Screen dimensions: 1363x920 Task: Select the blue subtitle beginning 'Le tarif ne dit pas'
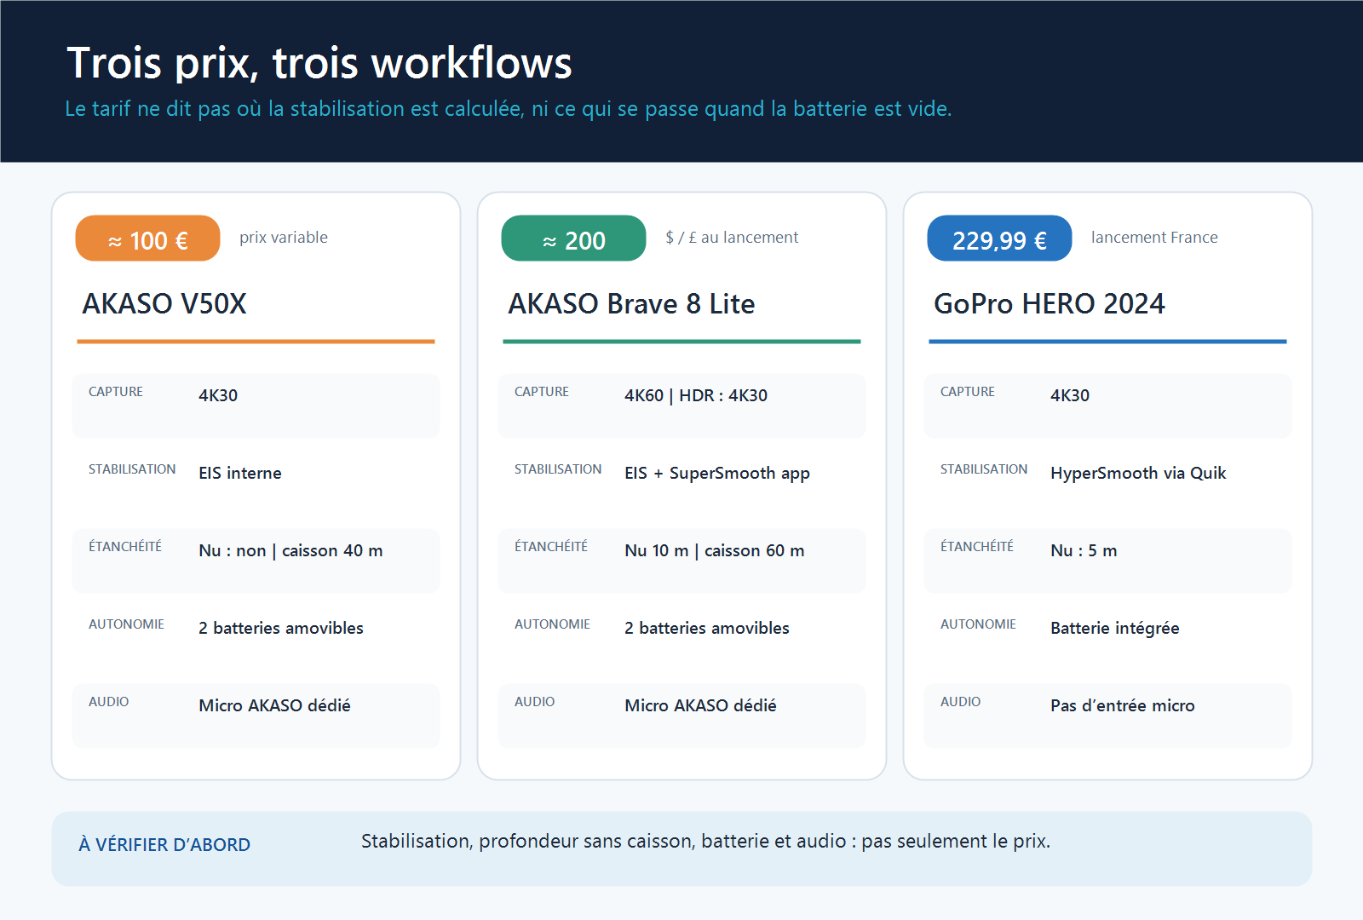click(x=509, y=109)
